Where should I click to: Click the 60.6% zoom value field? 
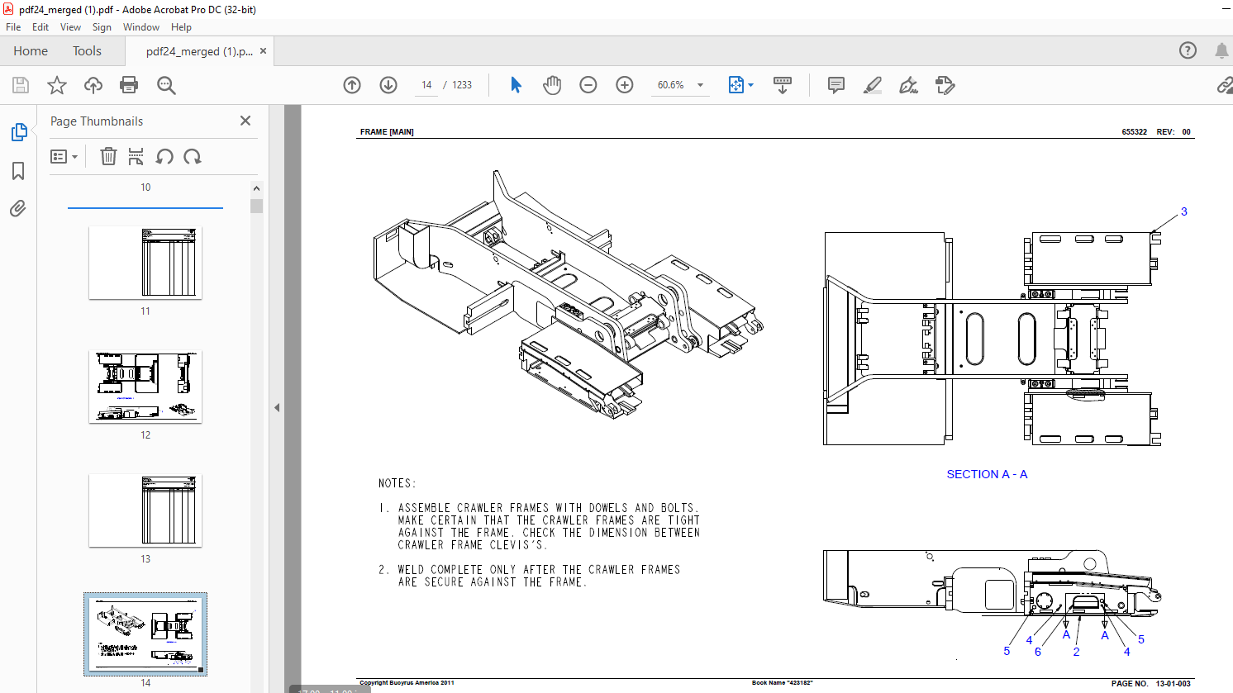point(671,85)
